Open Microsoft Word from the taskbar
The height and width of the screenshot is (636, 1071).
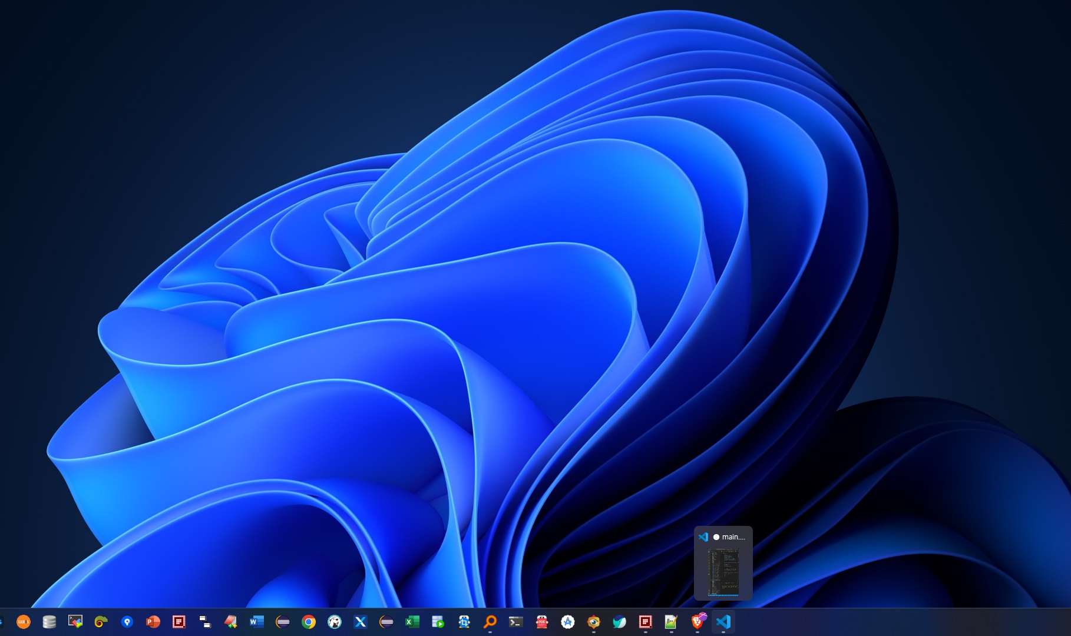coord(257,622)
